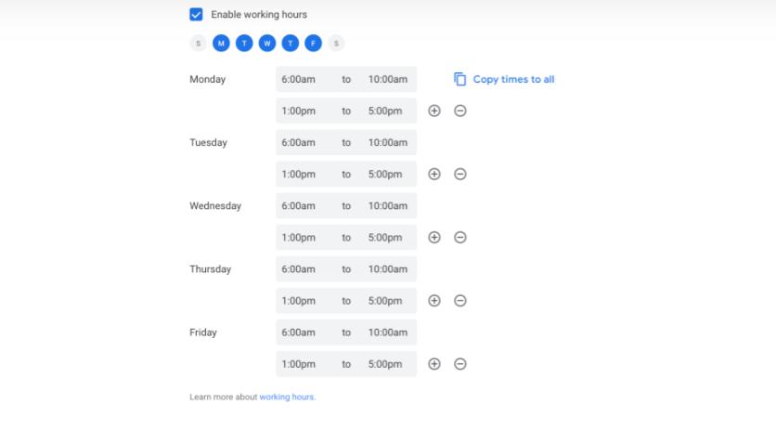Enable Saturday in working days

click(336, 43)
